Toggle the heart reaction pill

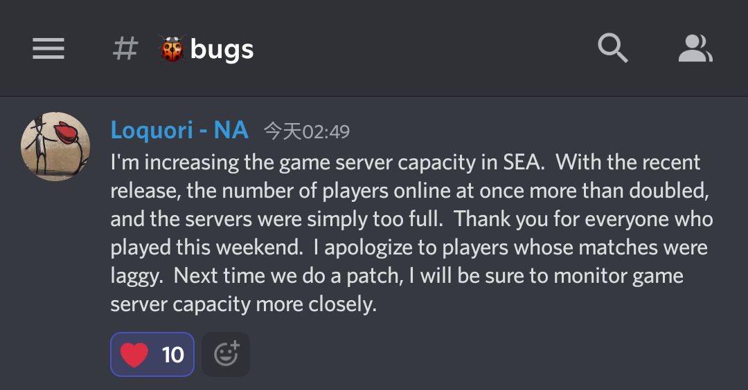point(152,355)
